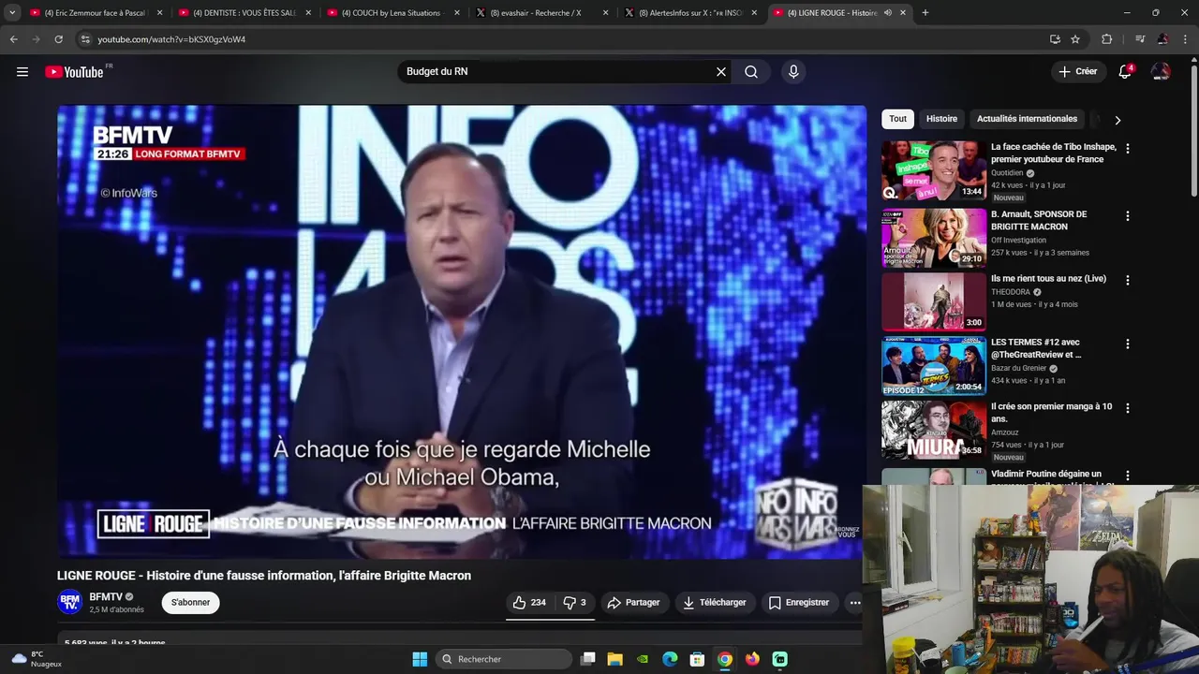The image size is (1199, 674).
Task: Click the Enregistrer button
Action: [x=799, y=603]
